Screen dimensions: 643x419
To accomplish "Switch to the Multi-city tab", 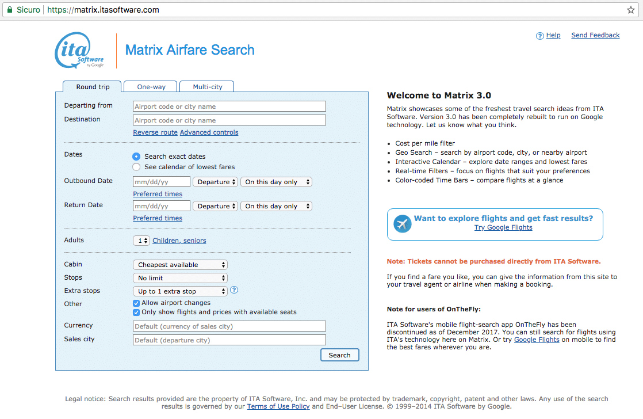I will pyautogui.click(x=207, y=86).
